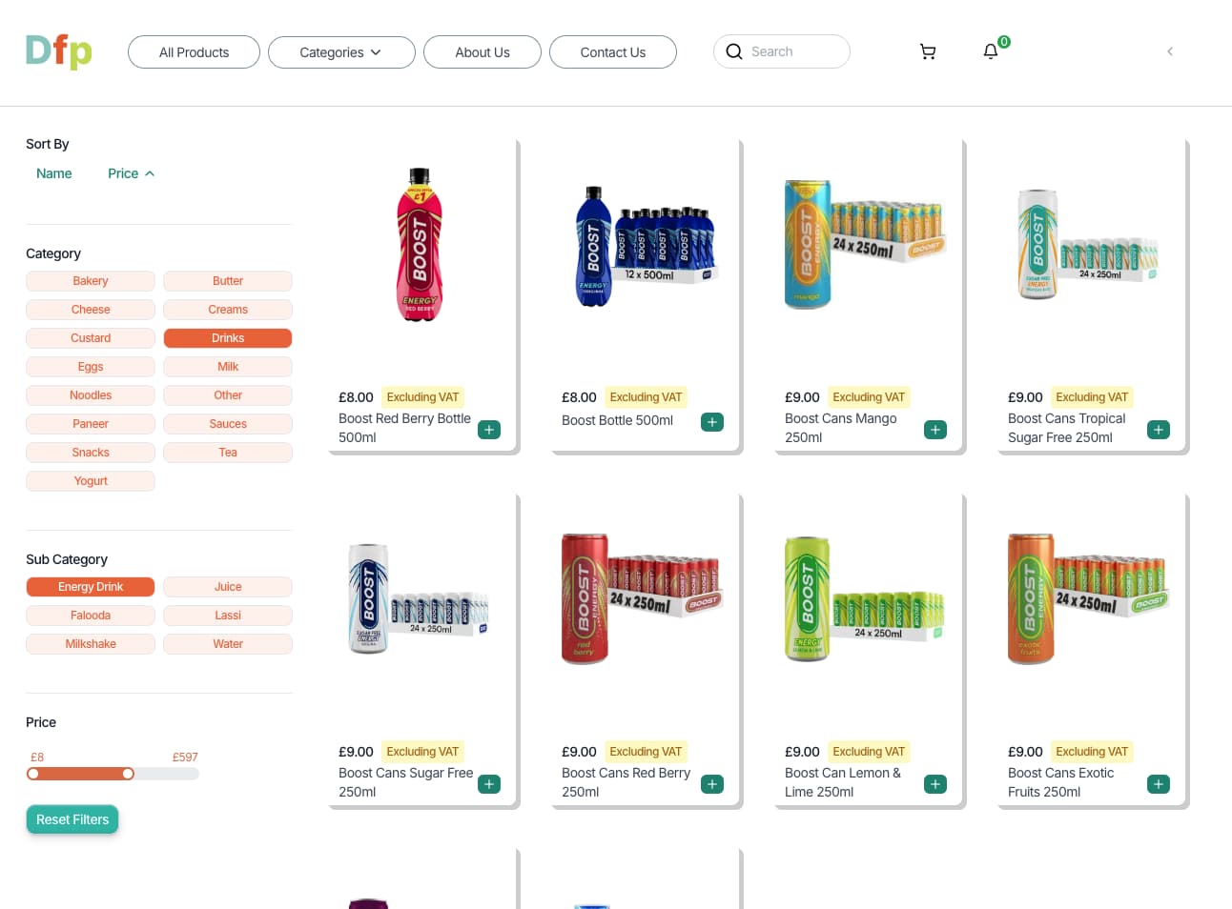
Task: Deselect the Energy Drink sub category
Action: coord(91,587)
